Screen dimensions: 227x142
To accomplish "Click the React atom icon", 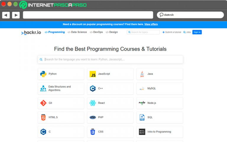I will pyautogui.click(x=93, y=103).
